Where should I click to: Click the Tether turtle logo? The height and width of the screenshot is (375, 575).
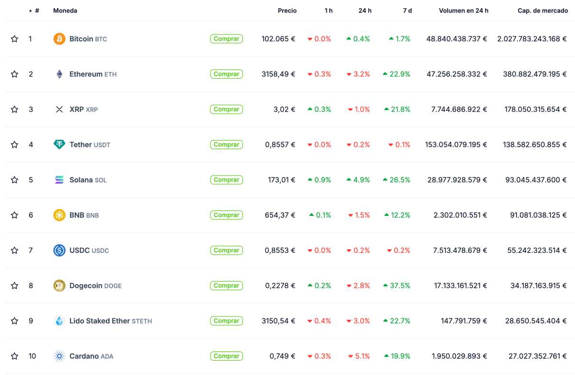click(58, 144)
